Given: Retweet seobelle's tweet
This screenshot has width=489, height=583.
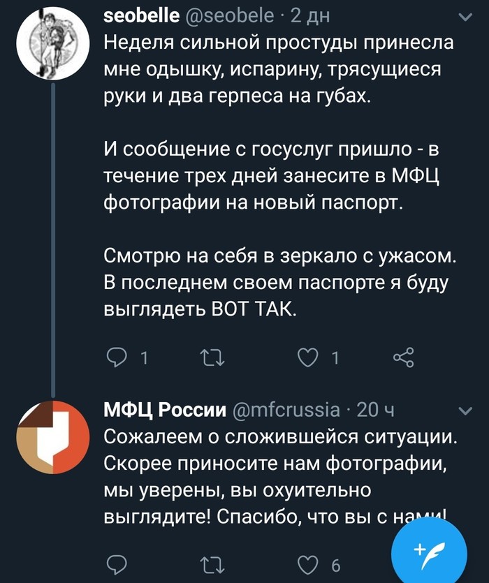Looking at the screenshot, I should pyautogui.click(x=212, y=360).
